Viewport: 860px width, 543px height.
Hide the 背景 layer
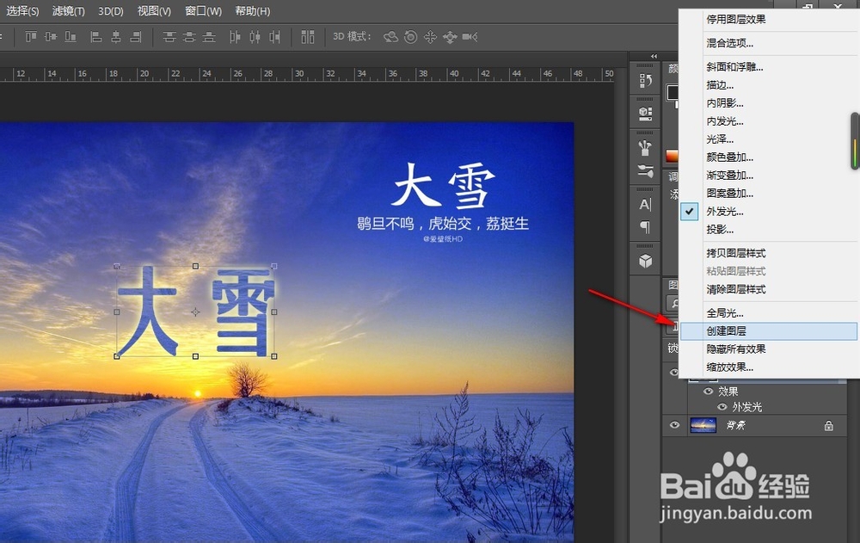tap(675, 424)
